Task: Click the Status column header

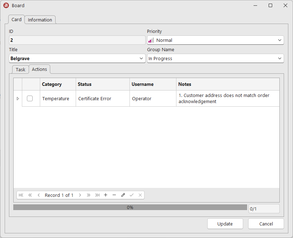Action: pos(103,84)
